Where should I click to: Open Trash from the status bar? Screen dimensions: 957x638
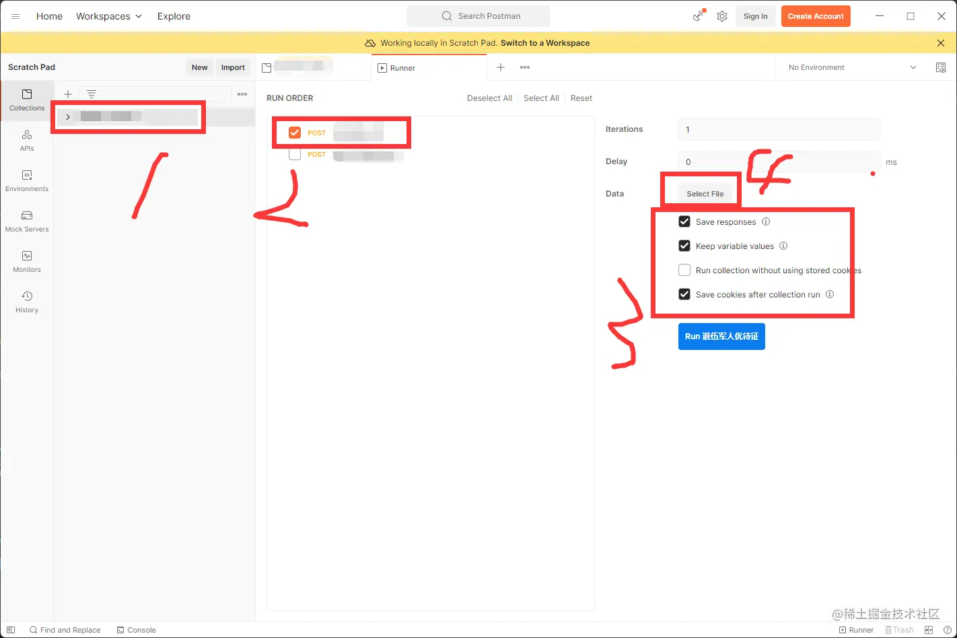click(x=899, y=630)
